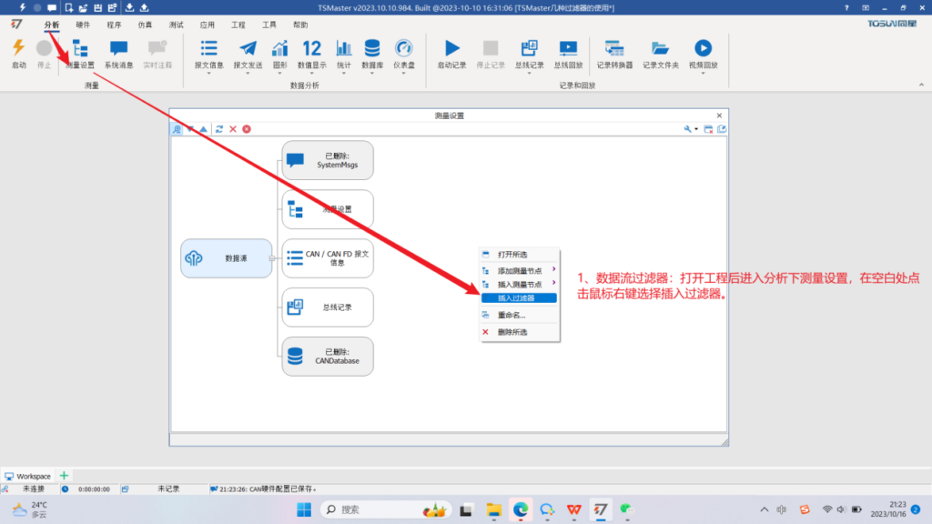Click the 启动记录 (Start Logging) play icon

tap(451, 49)
